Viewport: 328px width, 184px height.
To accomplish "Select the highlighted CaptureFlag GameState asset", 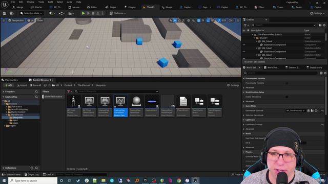I will click(x=120, y=106).
